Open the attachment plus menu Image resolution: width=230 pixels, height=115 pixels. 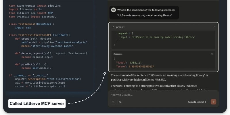click(x=113, y=102)
